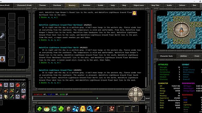The width and height of the screenshot is (202, 113).
Task: Select the equipped green wand item
Action: (x=21, y=59)
